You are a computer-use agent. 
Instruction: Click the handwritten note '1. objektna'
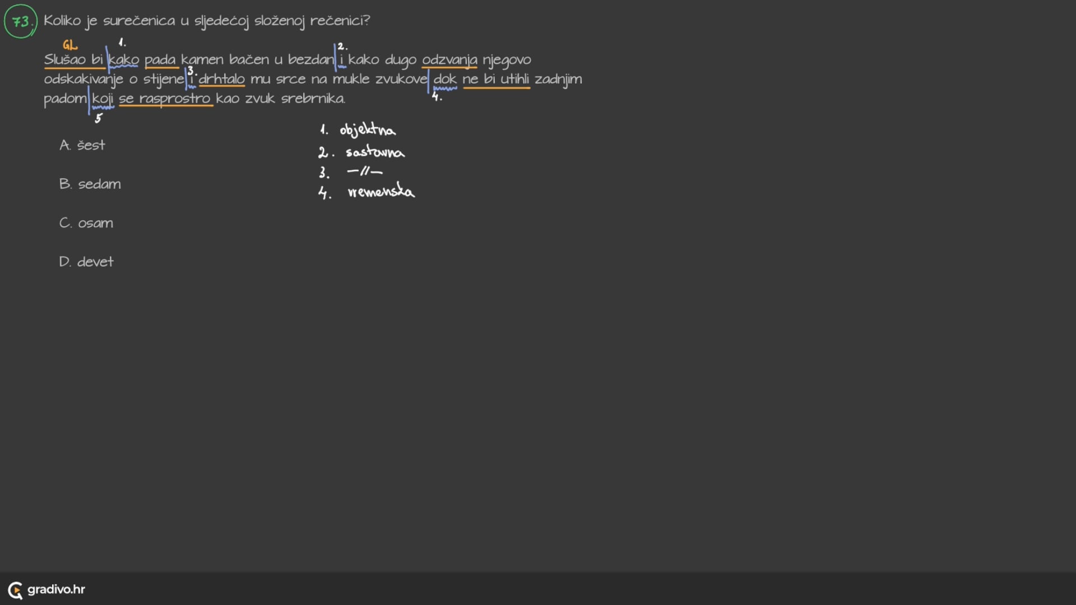pos(358,130)
